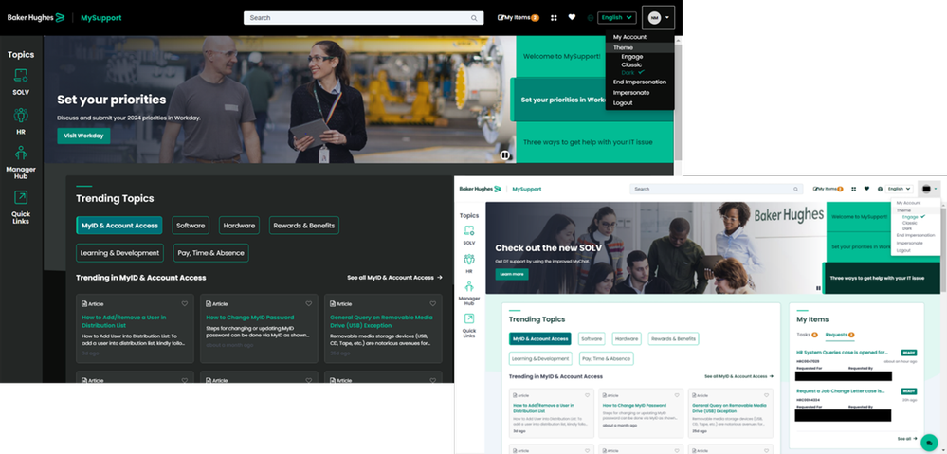This screenshot has width=947, height=454.
Task: Open the SOLV icon in the dark sidebar
Action: coord(21,76)
